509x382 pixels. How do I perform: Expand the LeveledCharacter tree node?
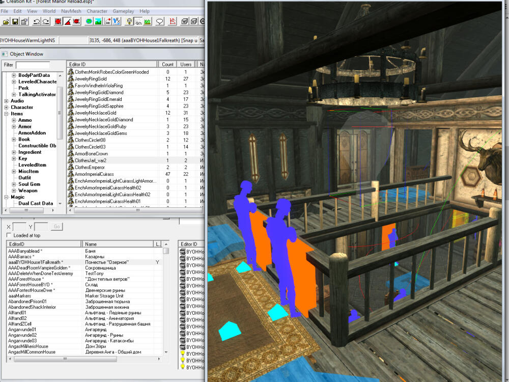click(14, 81)
